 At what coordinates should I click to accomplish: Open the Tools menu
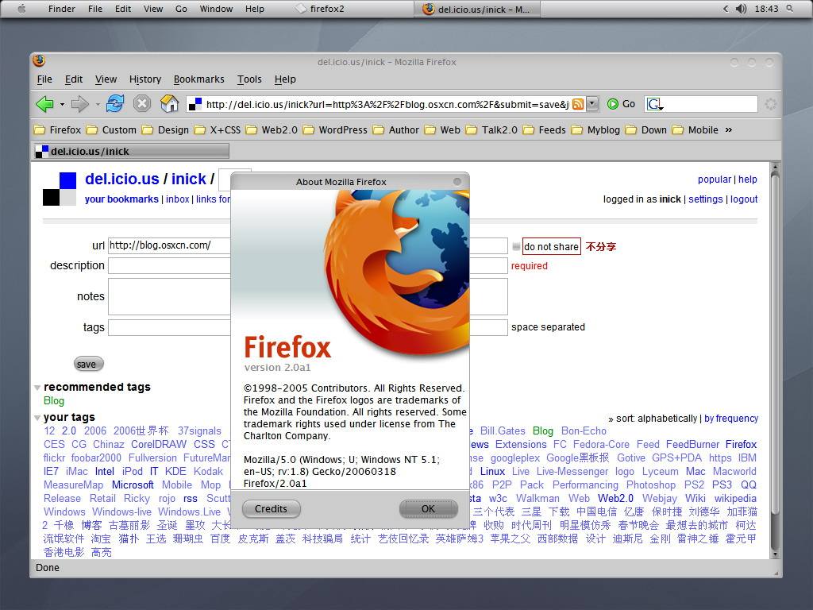249,79
